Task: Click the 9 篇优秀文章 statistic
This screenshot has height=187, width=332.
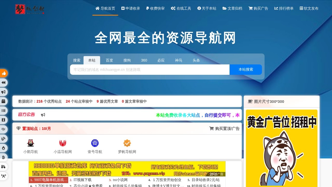Action: click(107, 101)
